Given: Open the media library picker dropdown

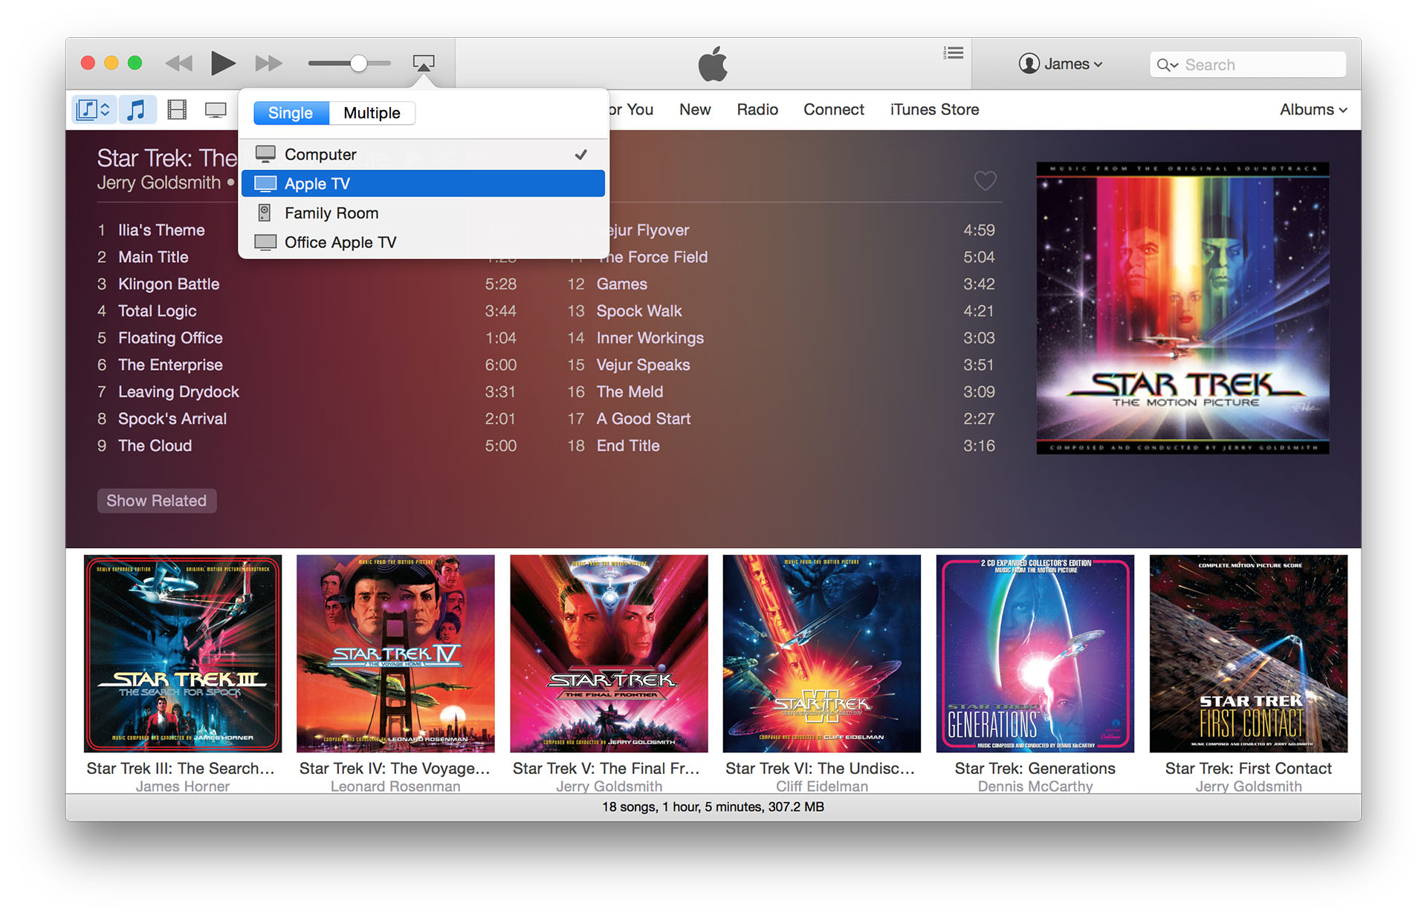Looking at the screenshot, I should pos(94,110).
